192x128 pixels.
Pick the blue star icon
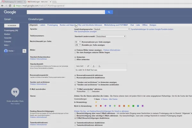coord(110,106)
